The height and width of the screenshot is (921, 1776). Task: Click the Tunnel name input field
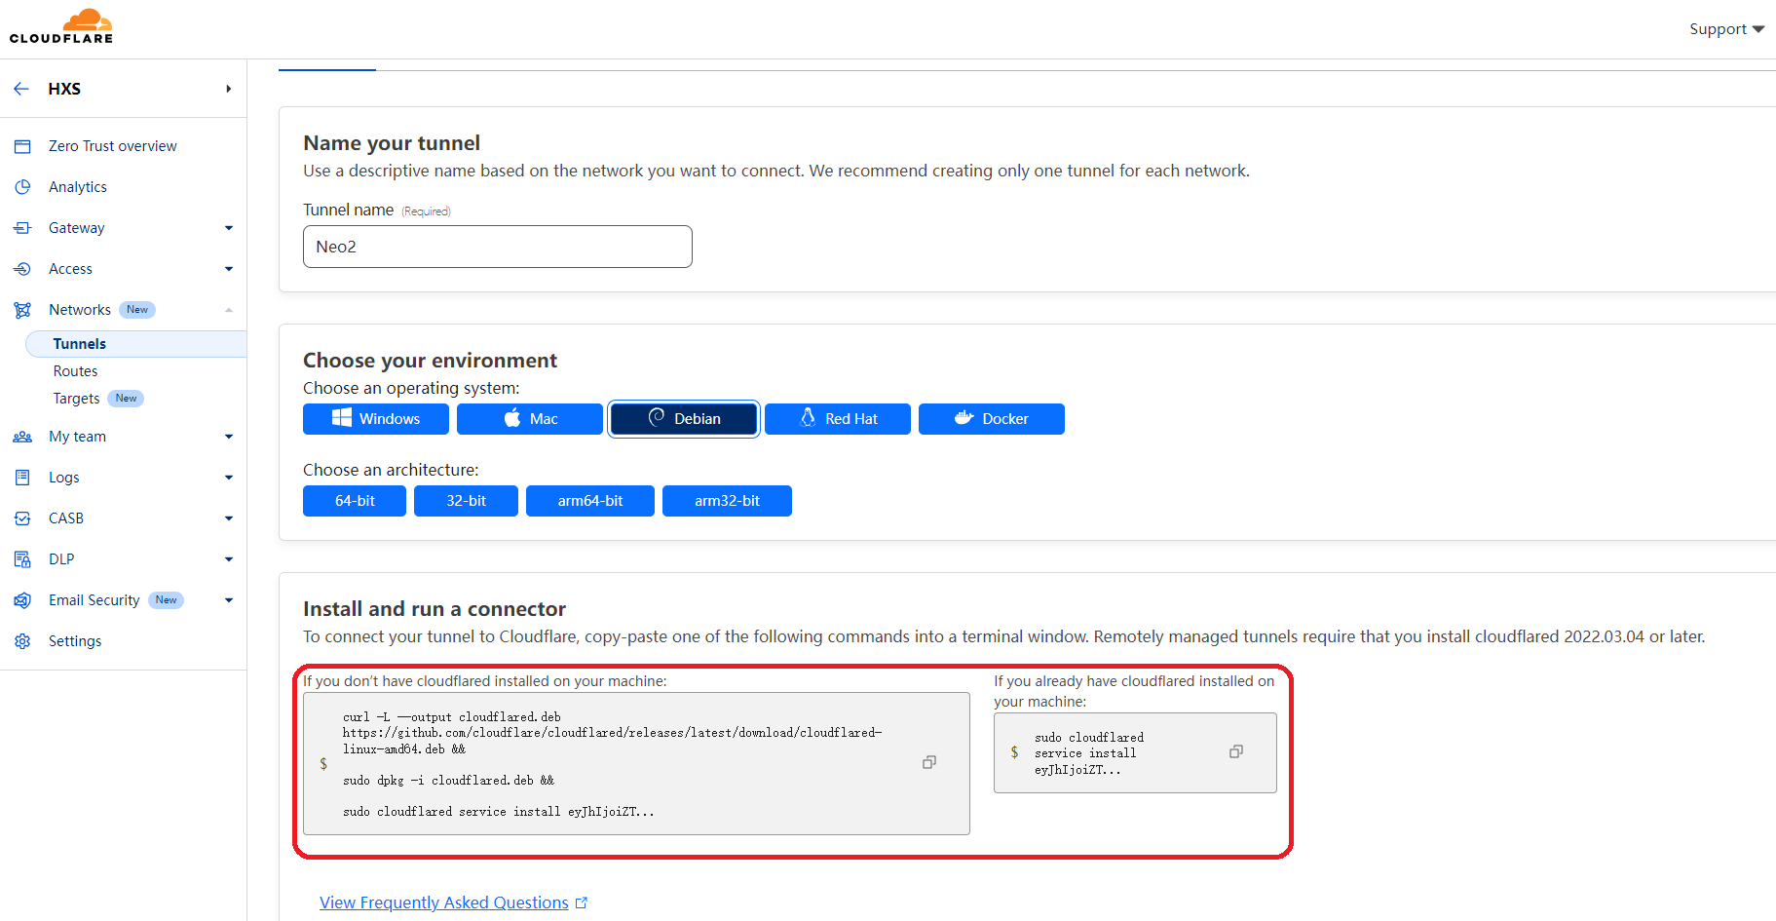click(498, 247)
